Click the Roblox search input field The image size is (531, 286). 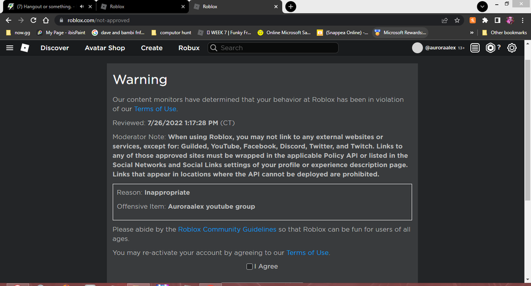273,48
